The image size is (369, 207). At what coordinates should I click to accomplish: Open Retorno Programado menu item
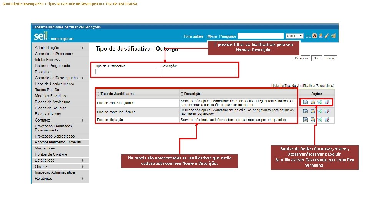(60, 66)
